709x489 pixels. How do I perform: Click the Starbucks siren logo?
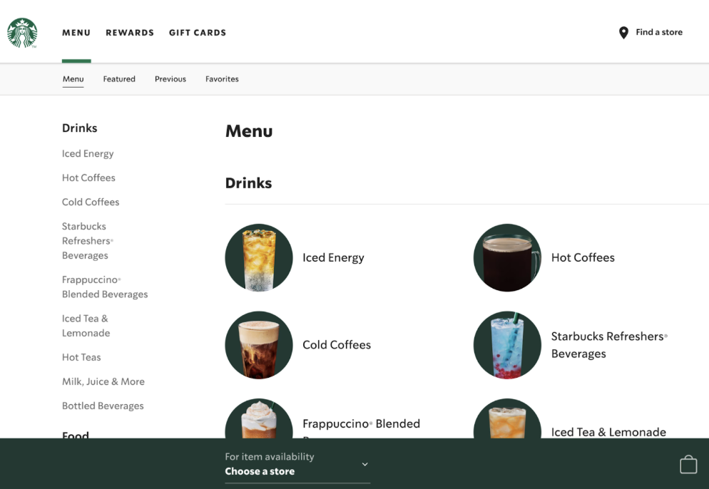22,33
